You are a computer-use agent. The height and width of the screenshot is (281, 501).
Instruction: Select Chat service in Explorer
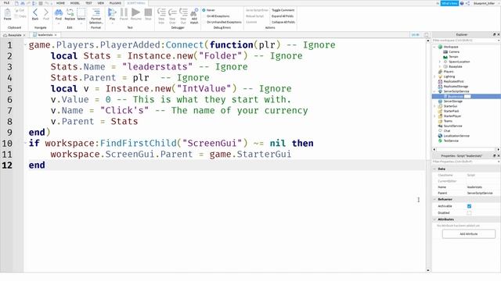[446, 130]
